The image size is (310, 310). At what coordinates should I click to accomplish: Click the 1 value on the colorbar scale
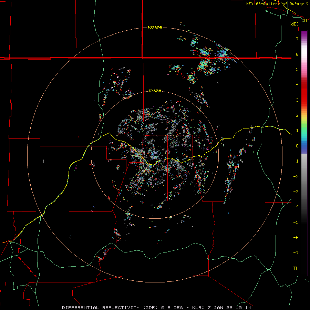click(297, 131)
